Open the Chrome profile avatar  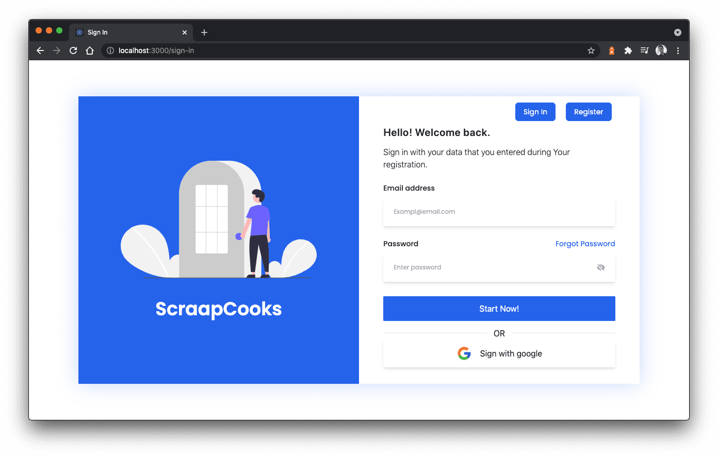tap(661, 50)
